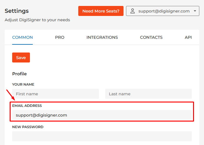Click the EMAIL ADDRESS field label
The image size is (204, 145).
[27, 106]
